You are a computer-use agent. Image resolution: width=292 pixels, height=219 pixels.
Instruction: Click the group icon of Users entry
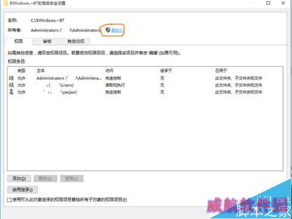click(11, 85)
